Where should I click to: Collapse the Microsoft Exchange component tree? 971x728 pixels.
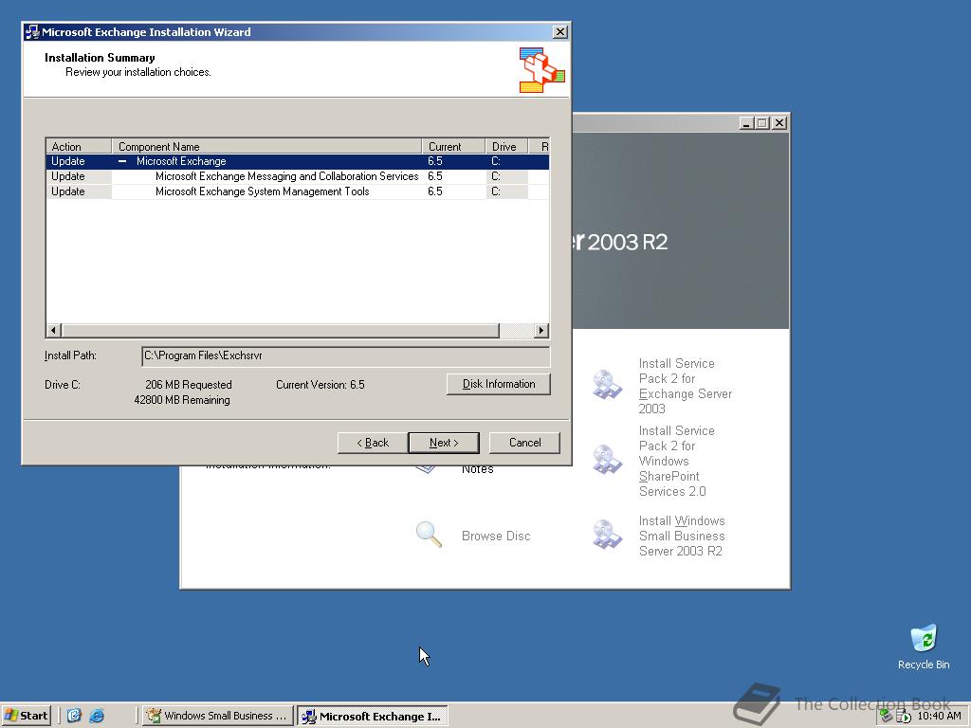tap(122, 161)
